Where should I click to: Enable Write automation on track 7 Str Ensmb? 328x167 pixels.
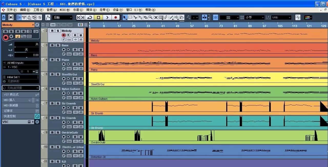point(81,108)
